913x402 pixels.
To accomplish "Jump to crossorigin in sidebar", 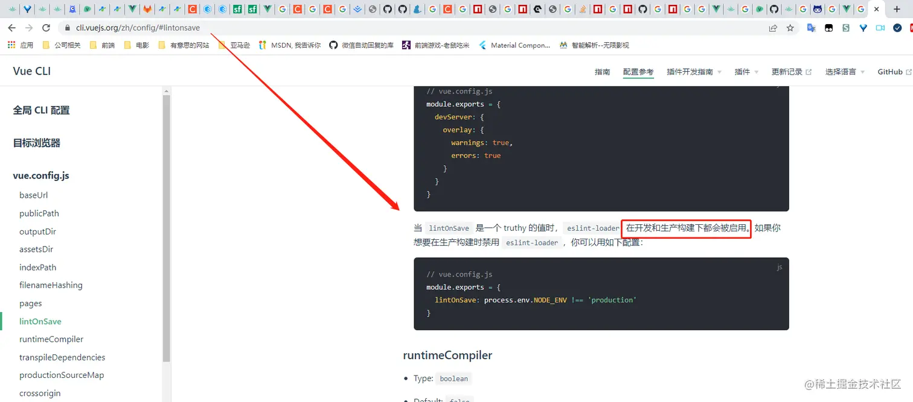I will [40, 393].
